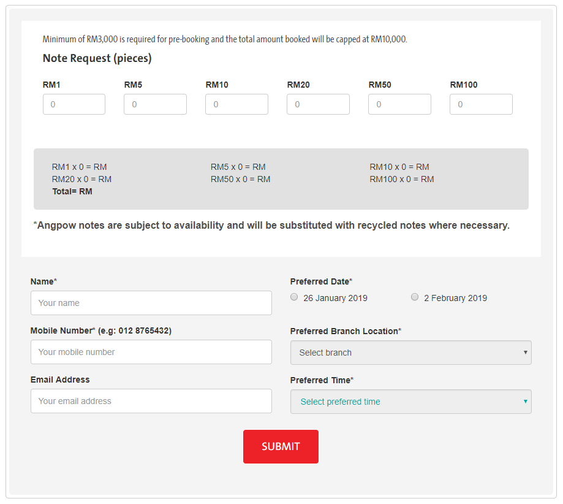
Task: Focus the RM5 pieces input box
Action: pyautogui.click(x=155, y=104)
